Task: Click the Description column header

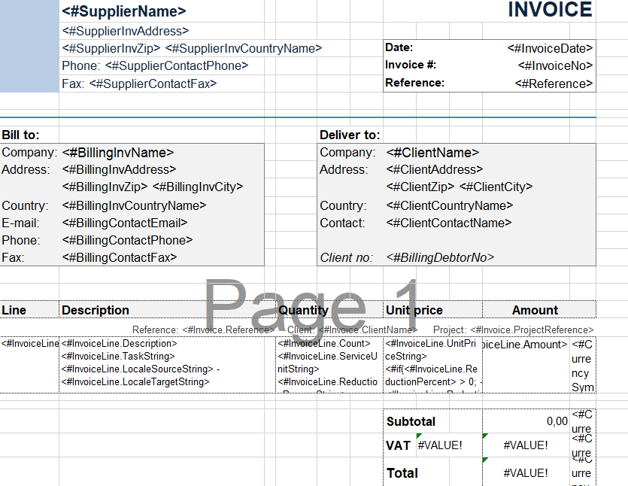Action: [x=96, y=310]
